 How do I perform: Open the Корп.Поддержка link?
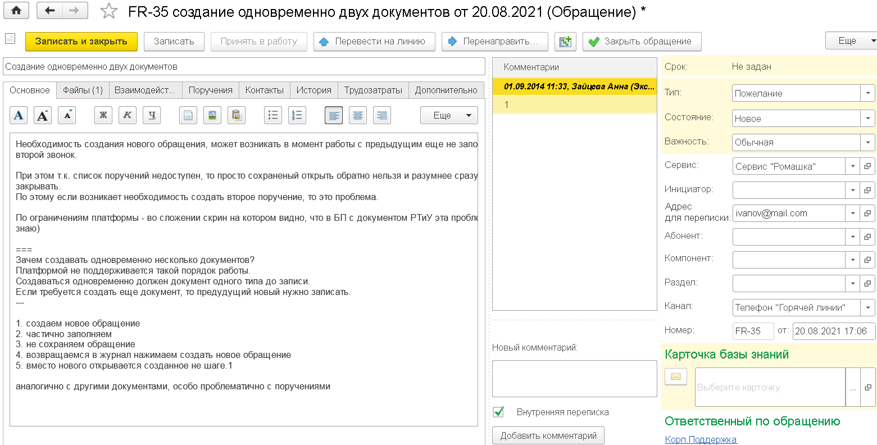(701, 439)
